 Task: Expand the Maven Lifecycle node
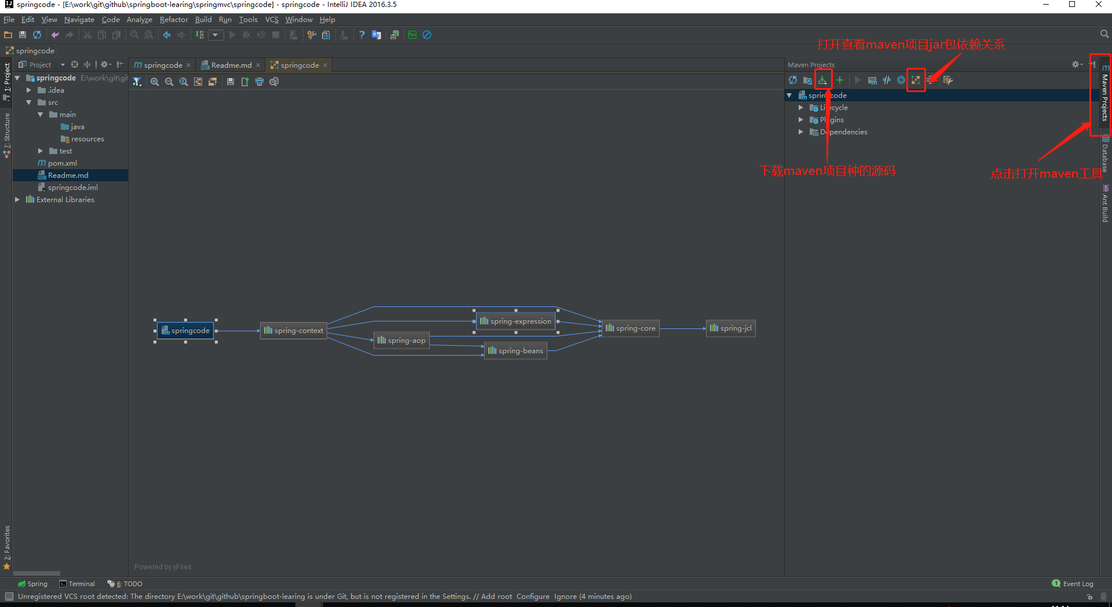click(801, 107)
